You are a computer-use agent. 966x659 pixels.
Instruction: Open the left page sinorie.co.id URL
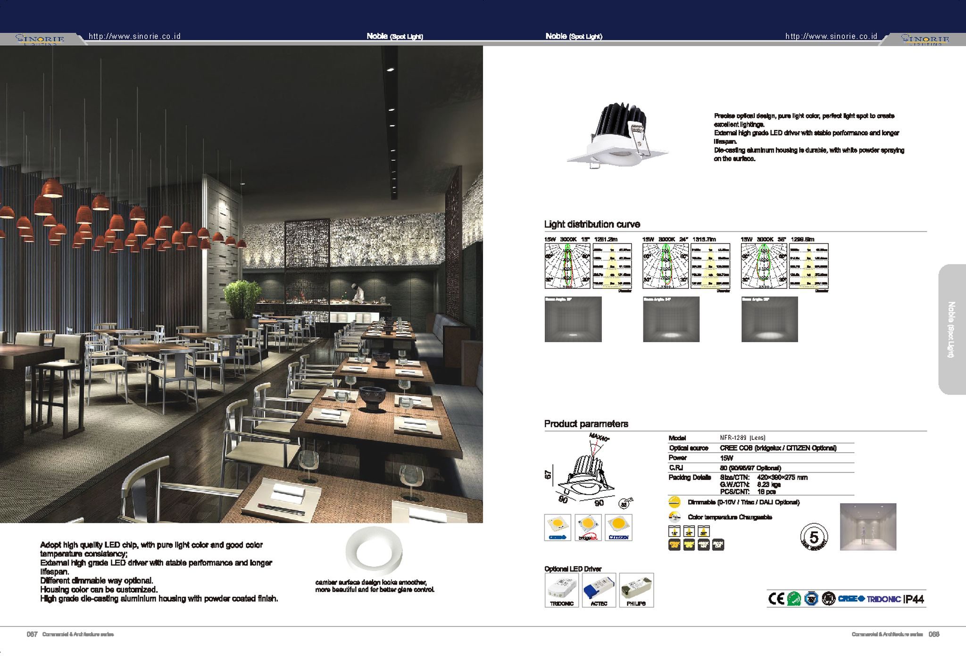coord(134,36)
